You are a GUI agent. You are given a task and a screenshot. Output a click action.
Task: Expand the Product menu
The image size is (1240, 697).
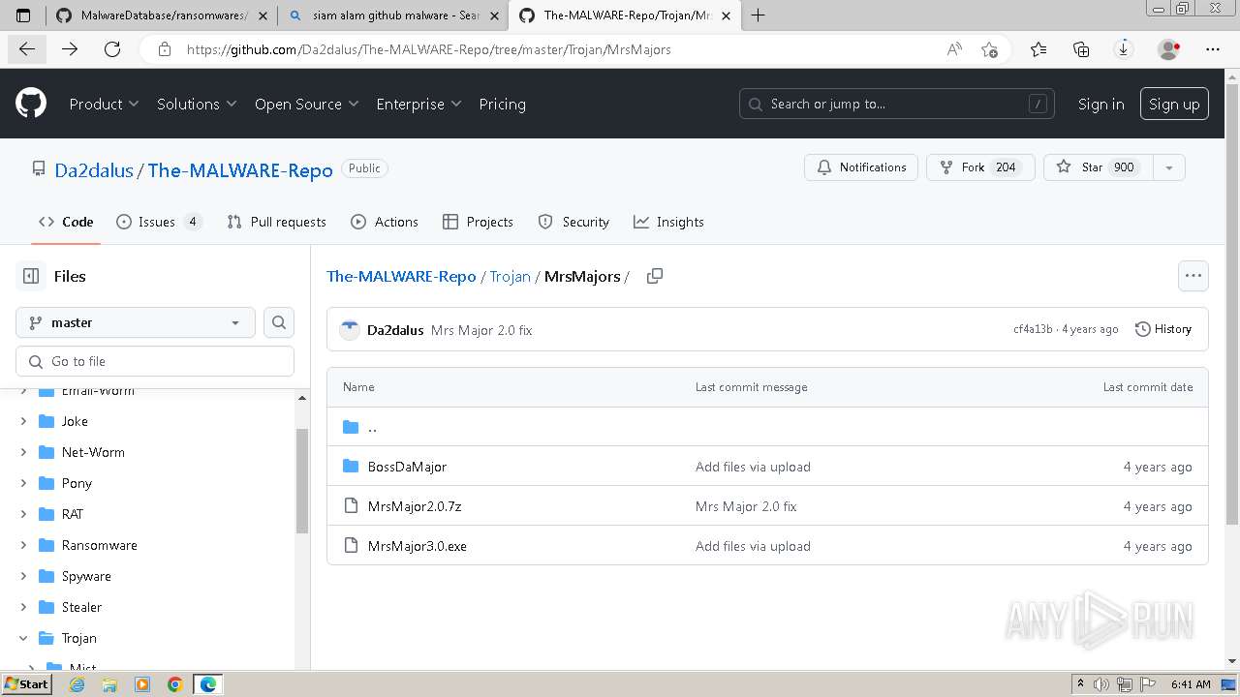104,104
